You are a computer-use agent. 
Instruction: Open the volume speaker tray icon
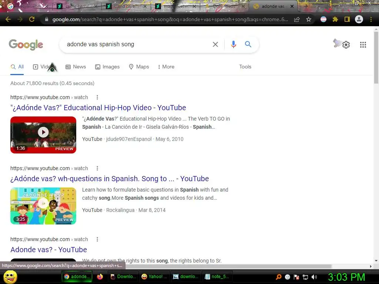[x=314, y=277]
